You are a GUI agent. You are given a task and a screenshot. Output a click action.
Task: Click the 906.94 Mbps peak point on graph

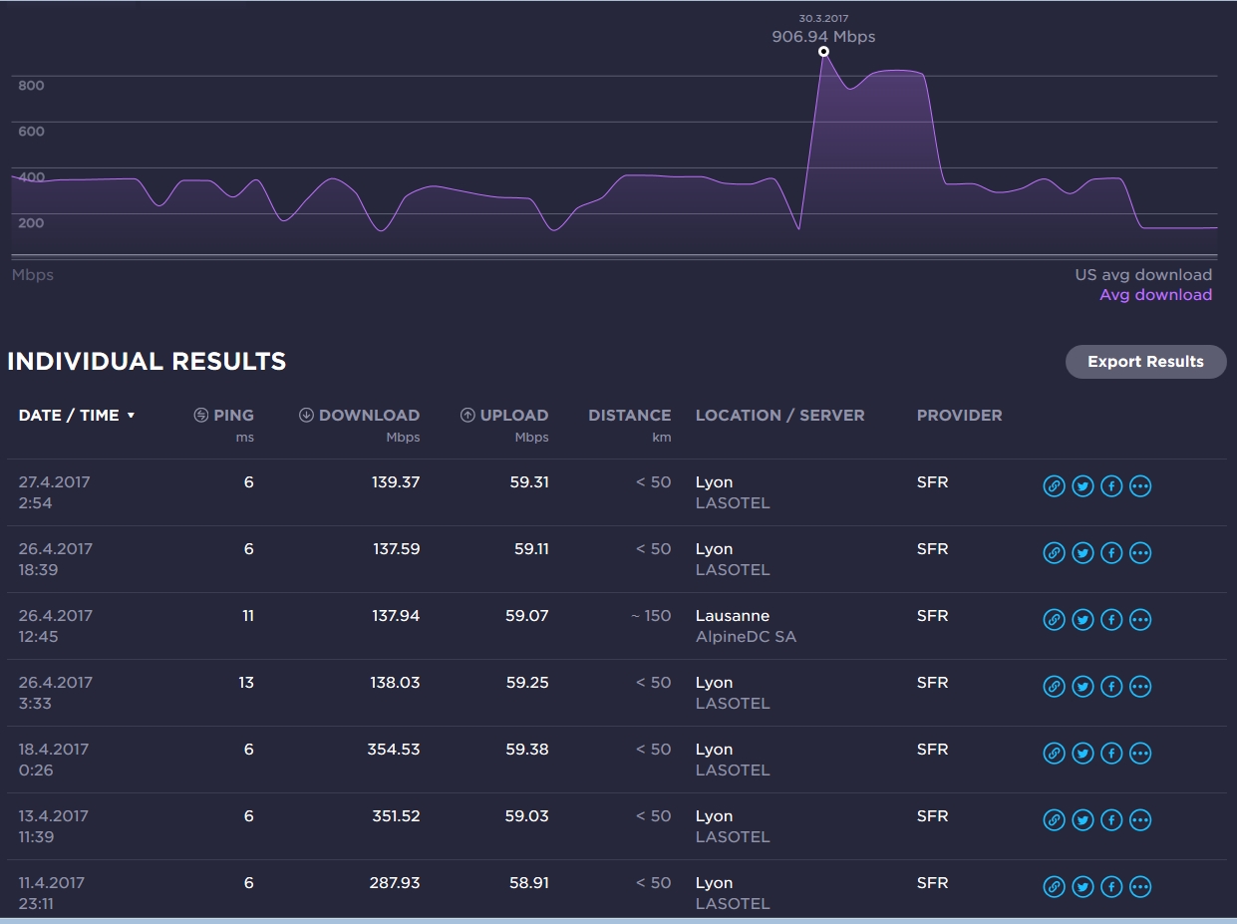823,52
